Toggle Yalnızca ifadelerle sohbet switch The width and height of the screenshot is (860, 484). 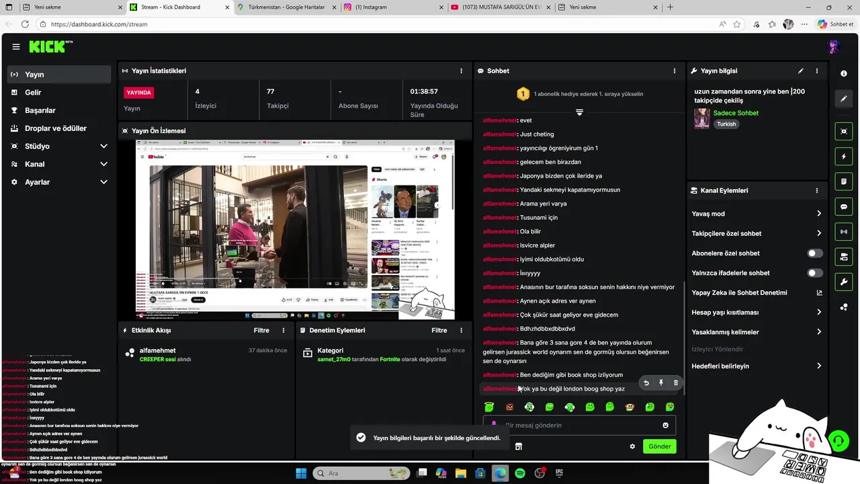[814, 273]
